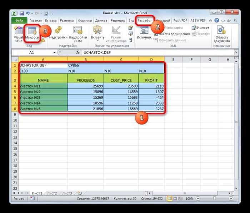This screenshot has width=250, height=213.
Task: Select column E header
Action: [173, 60]
